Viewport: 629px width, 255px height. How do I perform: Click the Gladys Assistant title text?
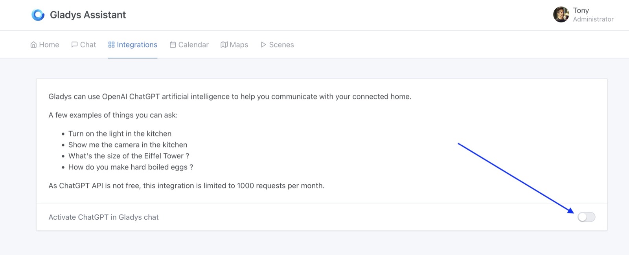click(x=88, y=15)
